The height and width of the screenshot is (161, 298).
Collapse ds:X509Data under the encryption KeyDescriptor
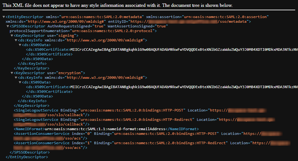(x=20, y=82)
